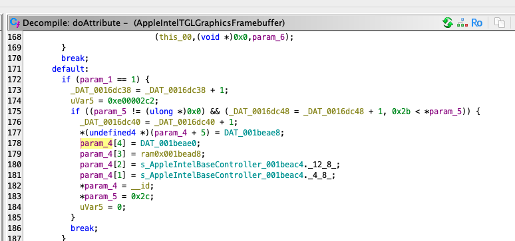Image resolution: width=515 pixels, height=241 pixels.
Task: Click the copy to clipboard icon
Action: click(x=500, y=23)
